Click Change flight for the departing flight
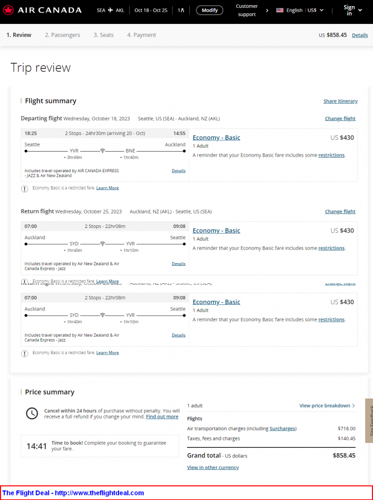This screenshot has height=500, width=373. pyautogui.click(x=340, y=119)
